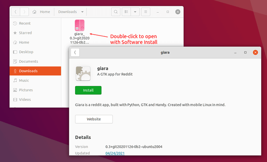Click the Details heading
This screenshot has width=267, height=162.
click(83, 137)
